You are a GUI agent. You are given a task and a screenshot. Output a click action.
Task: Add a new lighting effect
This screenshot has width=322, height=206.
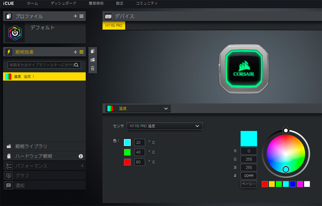(x=75, y=52)
